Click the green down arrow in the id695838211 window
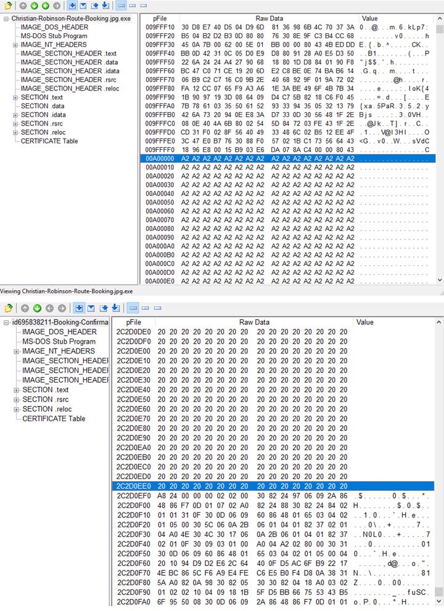Viewport: 444px width, 611px height. coord(37,308)
